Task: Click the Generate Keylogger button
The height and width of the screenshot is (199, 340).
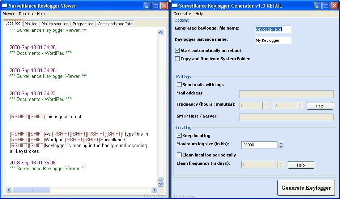Action: pyautogui.click(x=306, y=188)
